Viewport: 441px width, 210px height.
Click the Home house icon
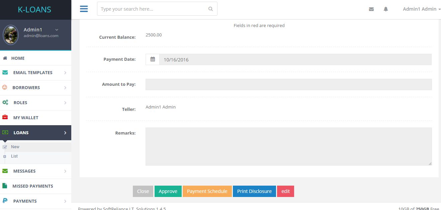tap(5, 58)
